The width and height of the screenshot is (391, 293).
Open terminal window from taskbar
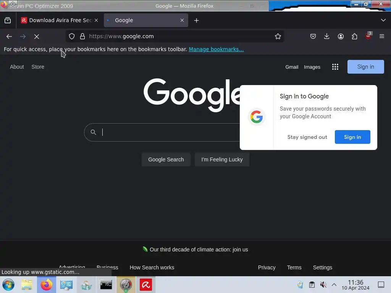106,285
